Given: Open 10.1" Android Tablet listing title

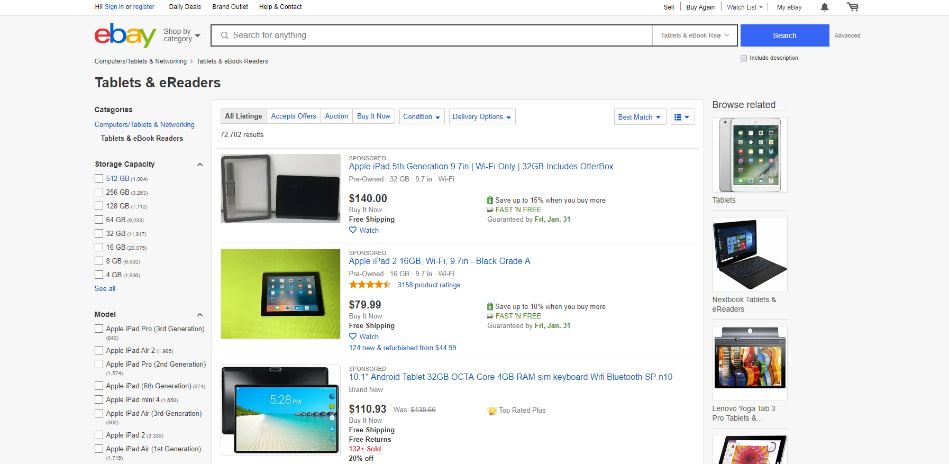Looking at the screenshot, I should pyautogui.click(x=510, y=377).
